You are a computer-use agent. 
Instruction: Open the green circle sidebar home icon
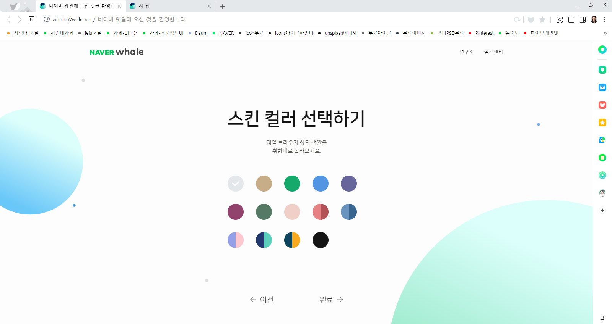tap(602, 50)
